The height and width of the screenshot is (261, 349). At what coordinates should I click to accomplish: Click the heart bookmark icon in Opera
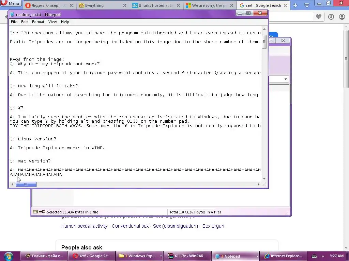319,17
